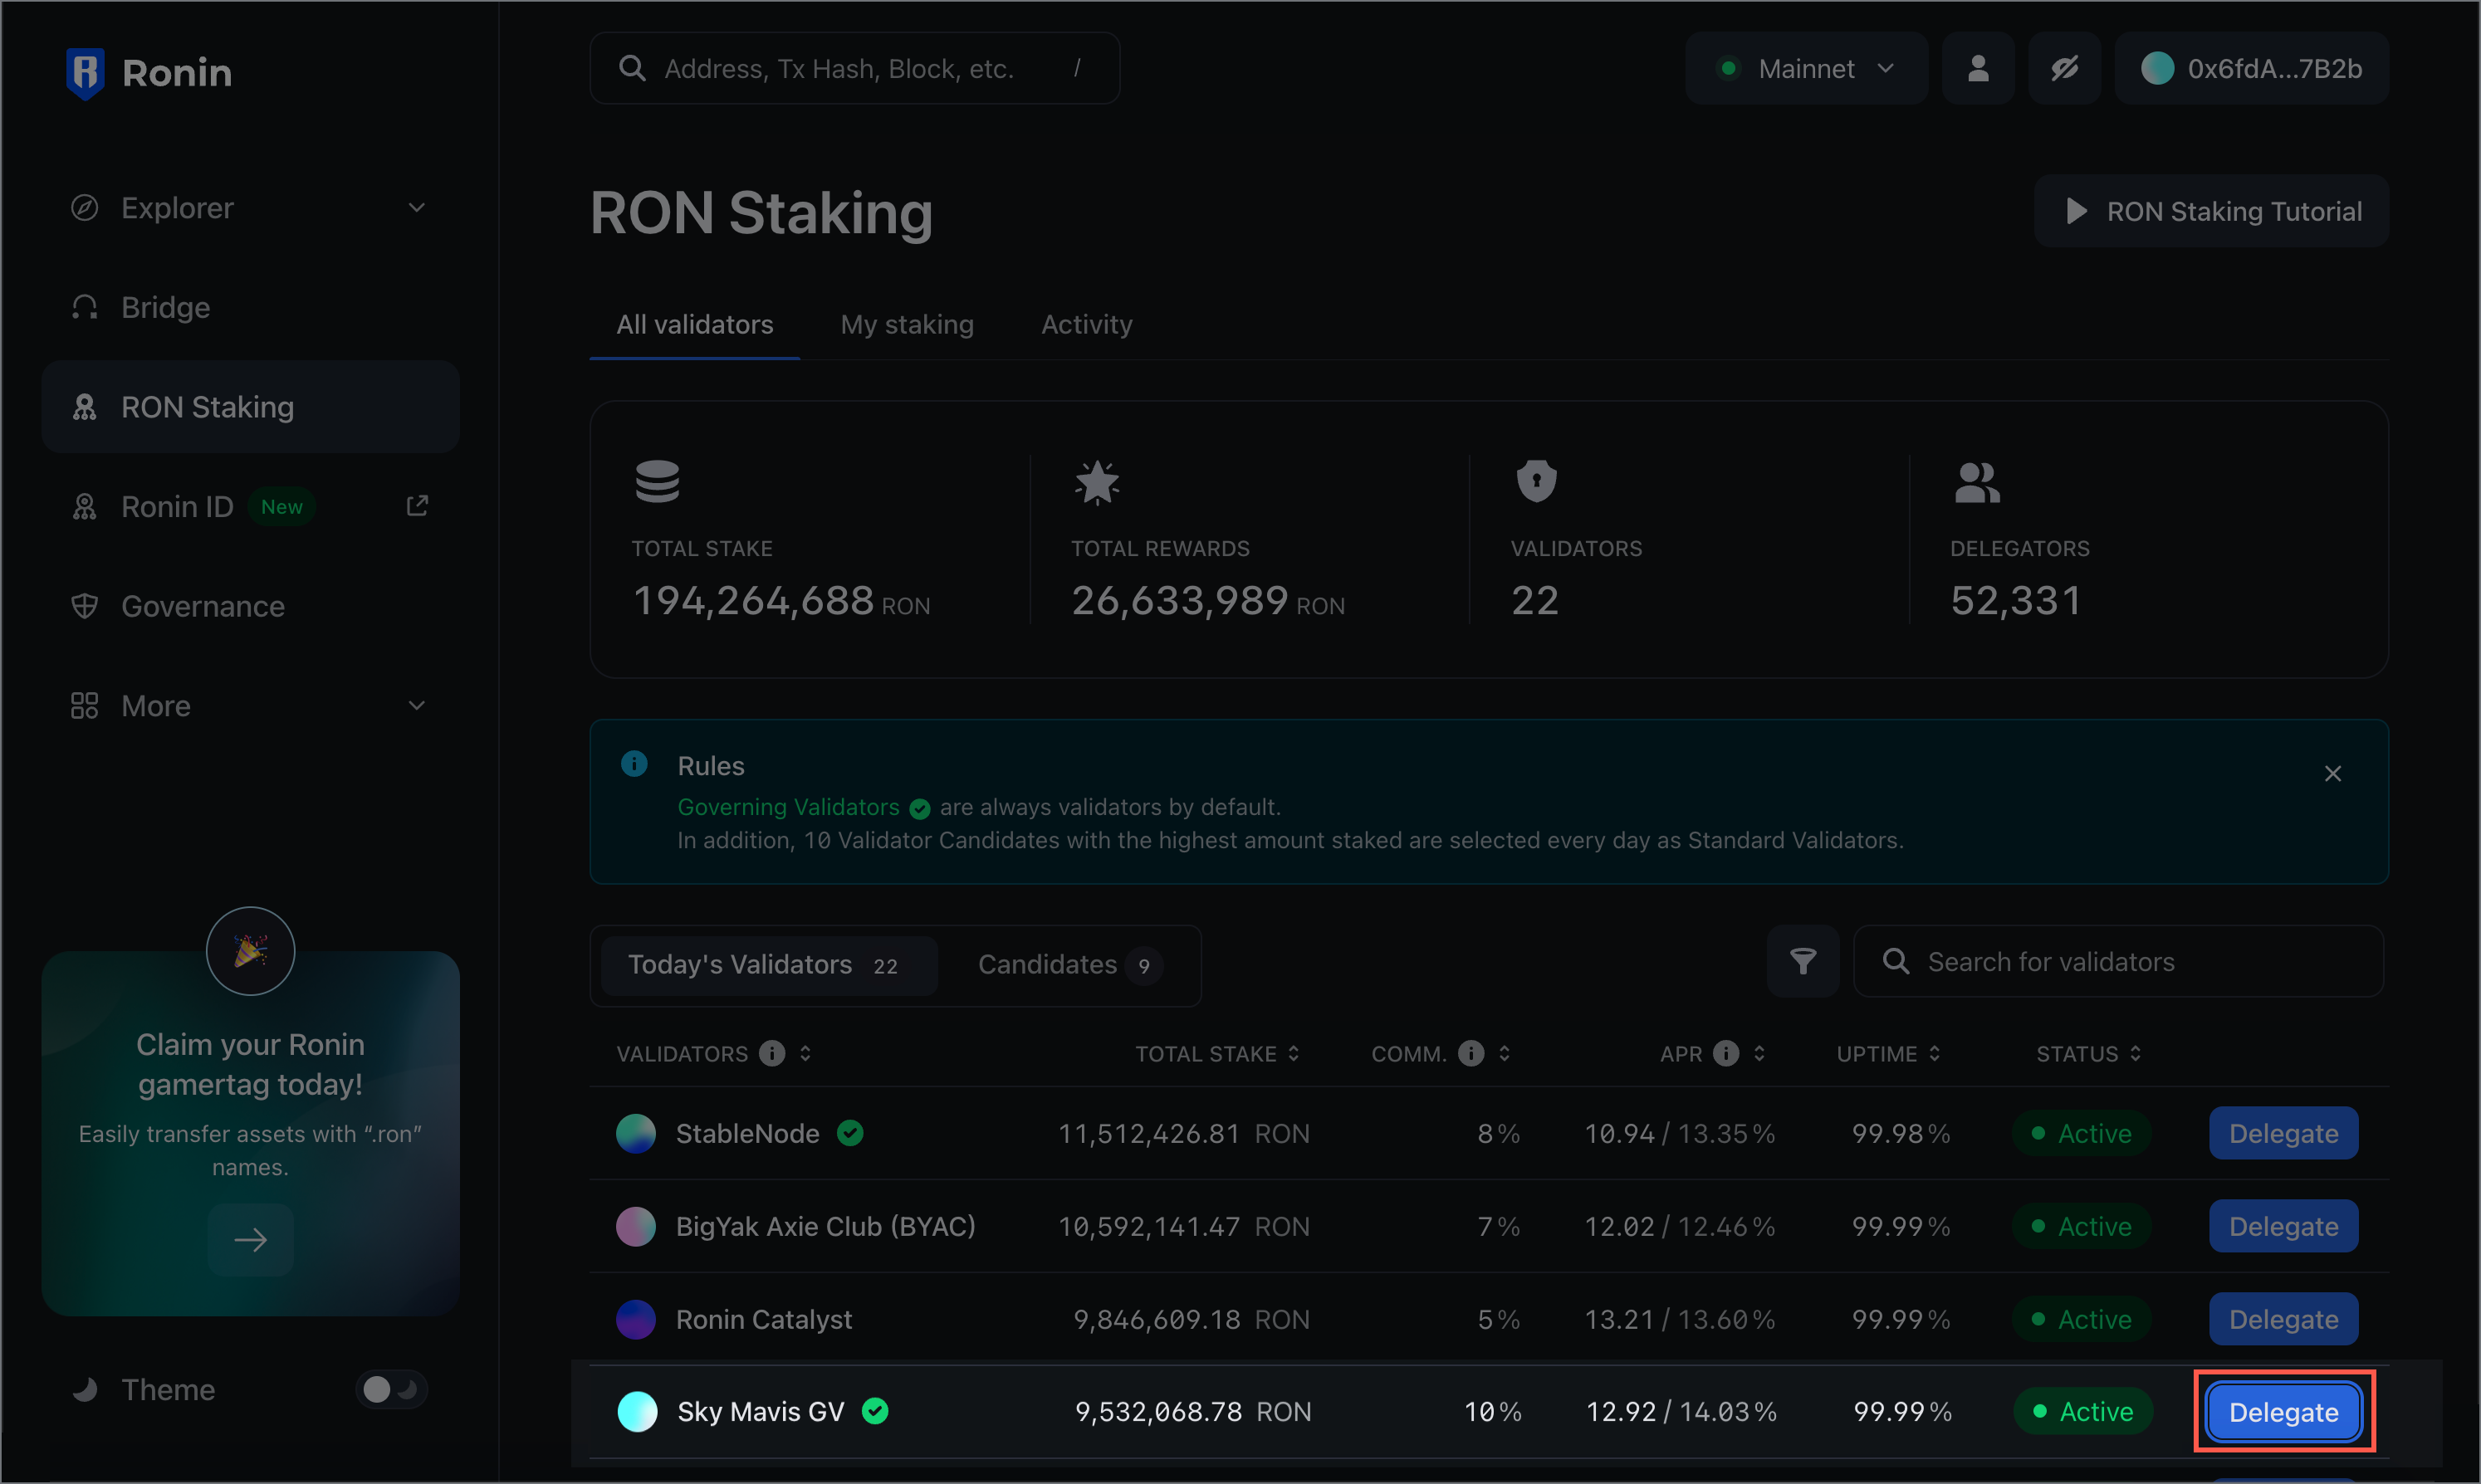Toggle the Theme dark mode switch
2481x1484 pixels.
(x=390, y=1389)
